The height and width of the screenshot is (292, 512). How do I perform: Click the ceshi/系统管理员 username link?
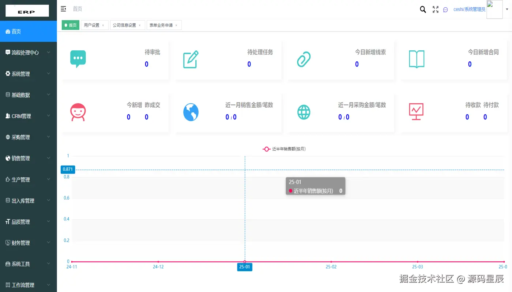[x=469, y=9]
